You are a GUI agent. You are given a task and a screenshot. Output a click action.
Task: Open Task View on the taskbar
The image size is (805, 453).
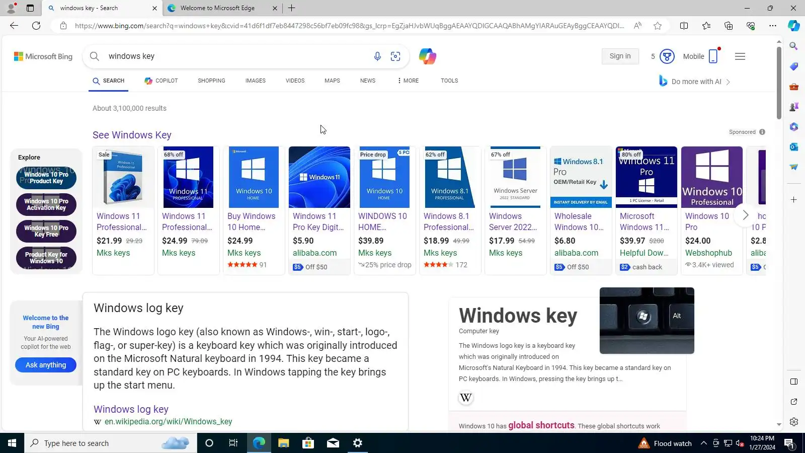pyautogui.click(x=233, y=443)
